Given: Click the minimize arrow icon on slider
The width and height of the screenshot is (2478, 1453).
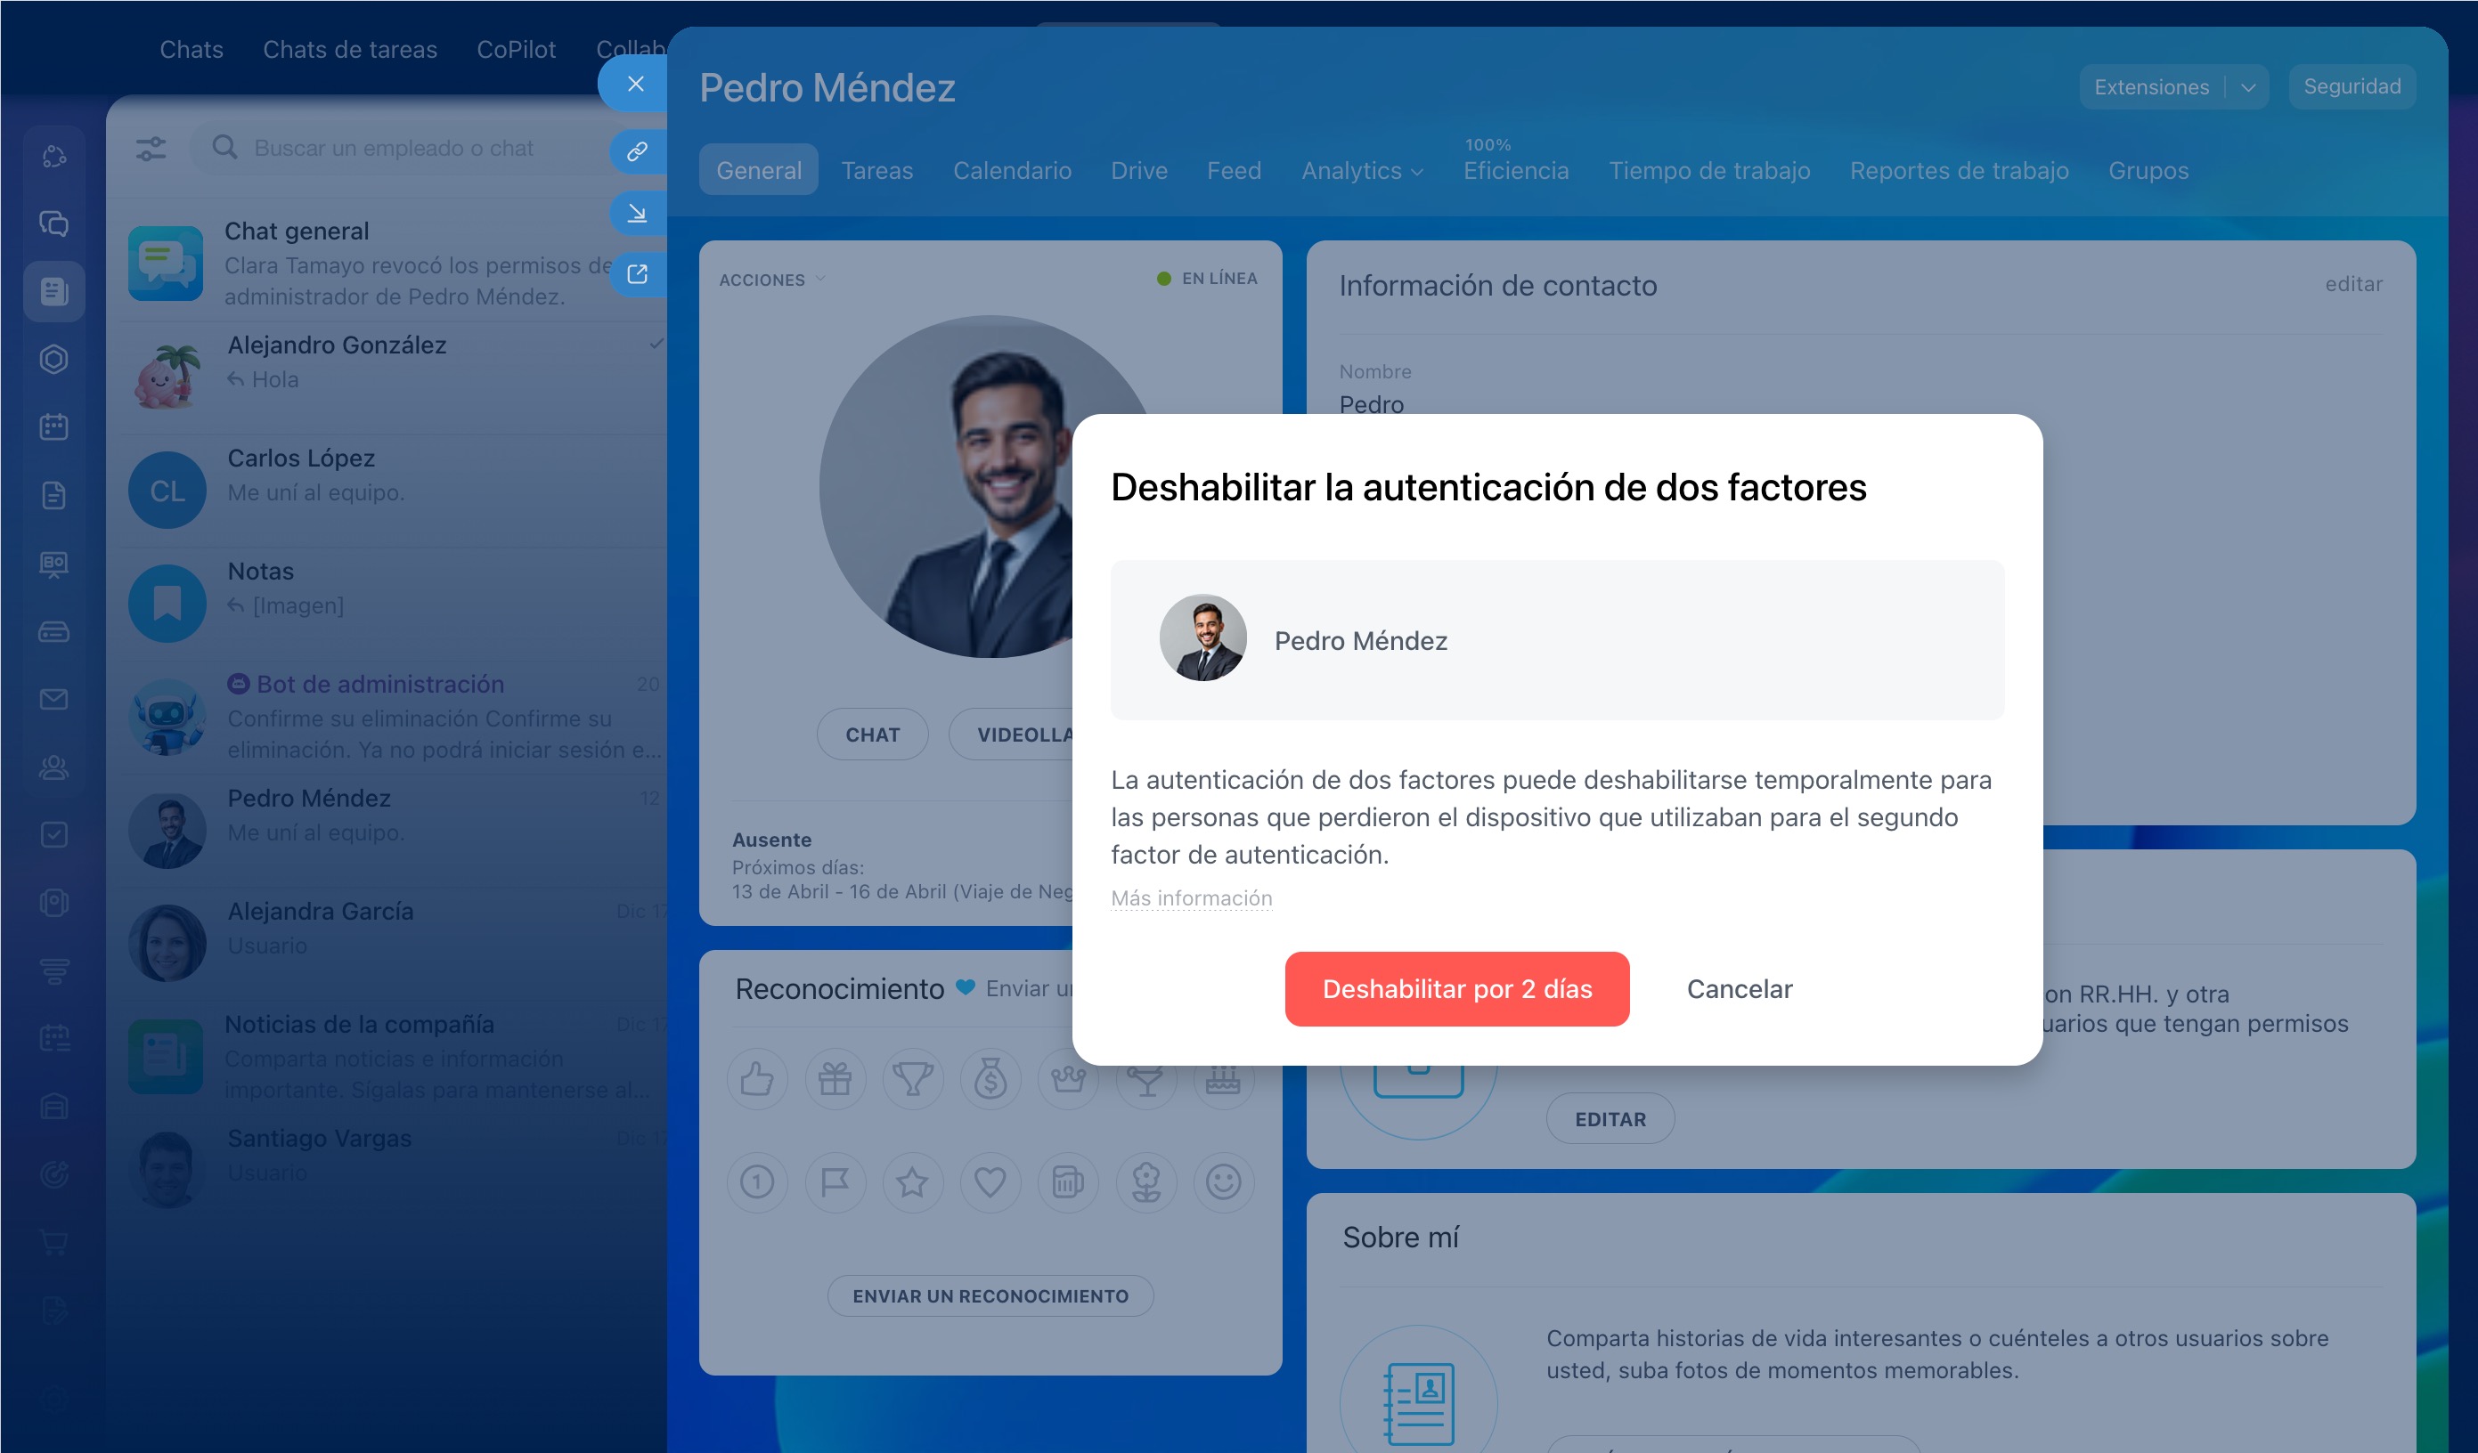Looking at the screenshot, I should click(x=637, y=213).
